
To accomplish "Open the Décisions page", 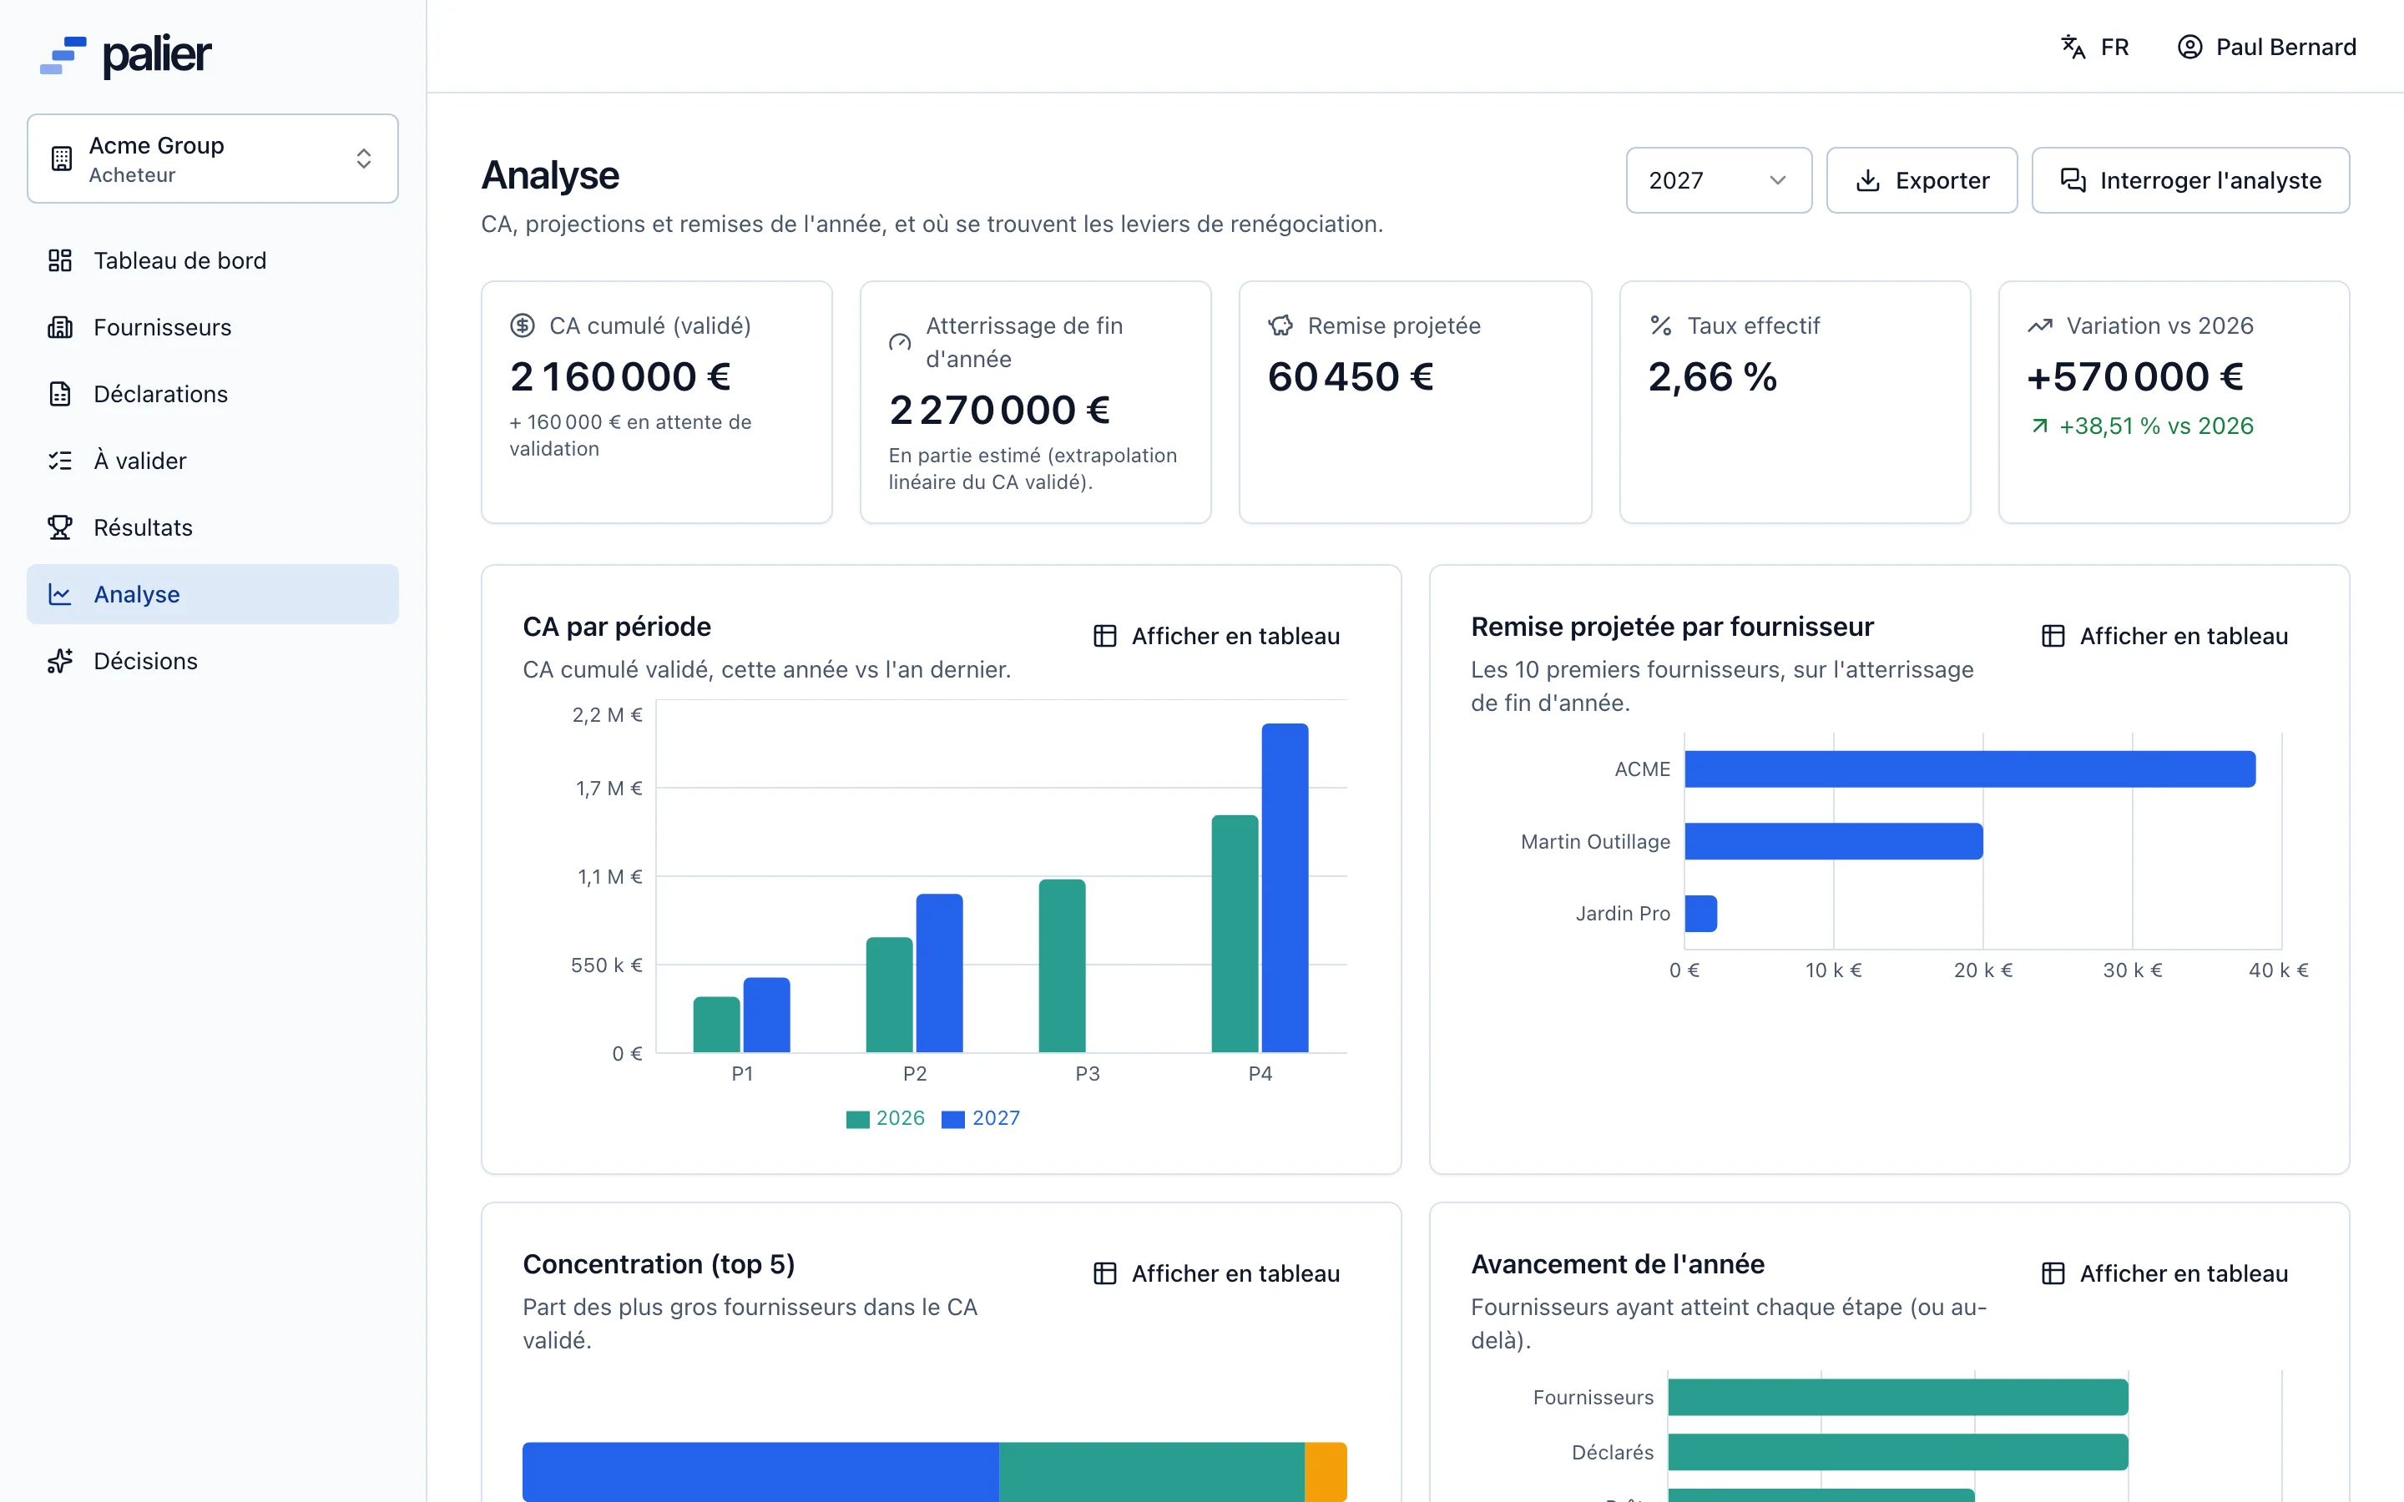I will [213, 661].
